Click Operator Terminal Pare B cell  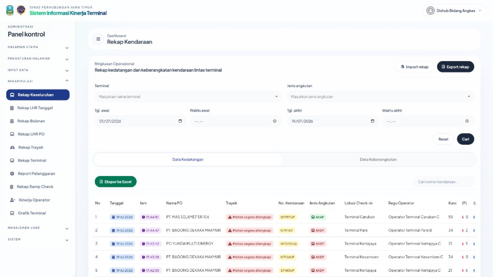tap(410, 230)
